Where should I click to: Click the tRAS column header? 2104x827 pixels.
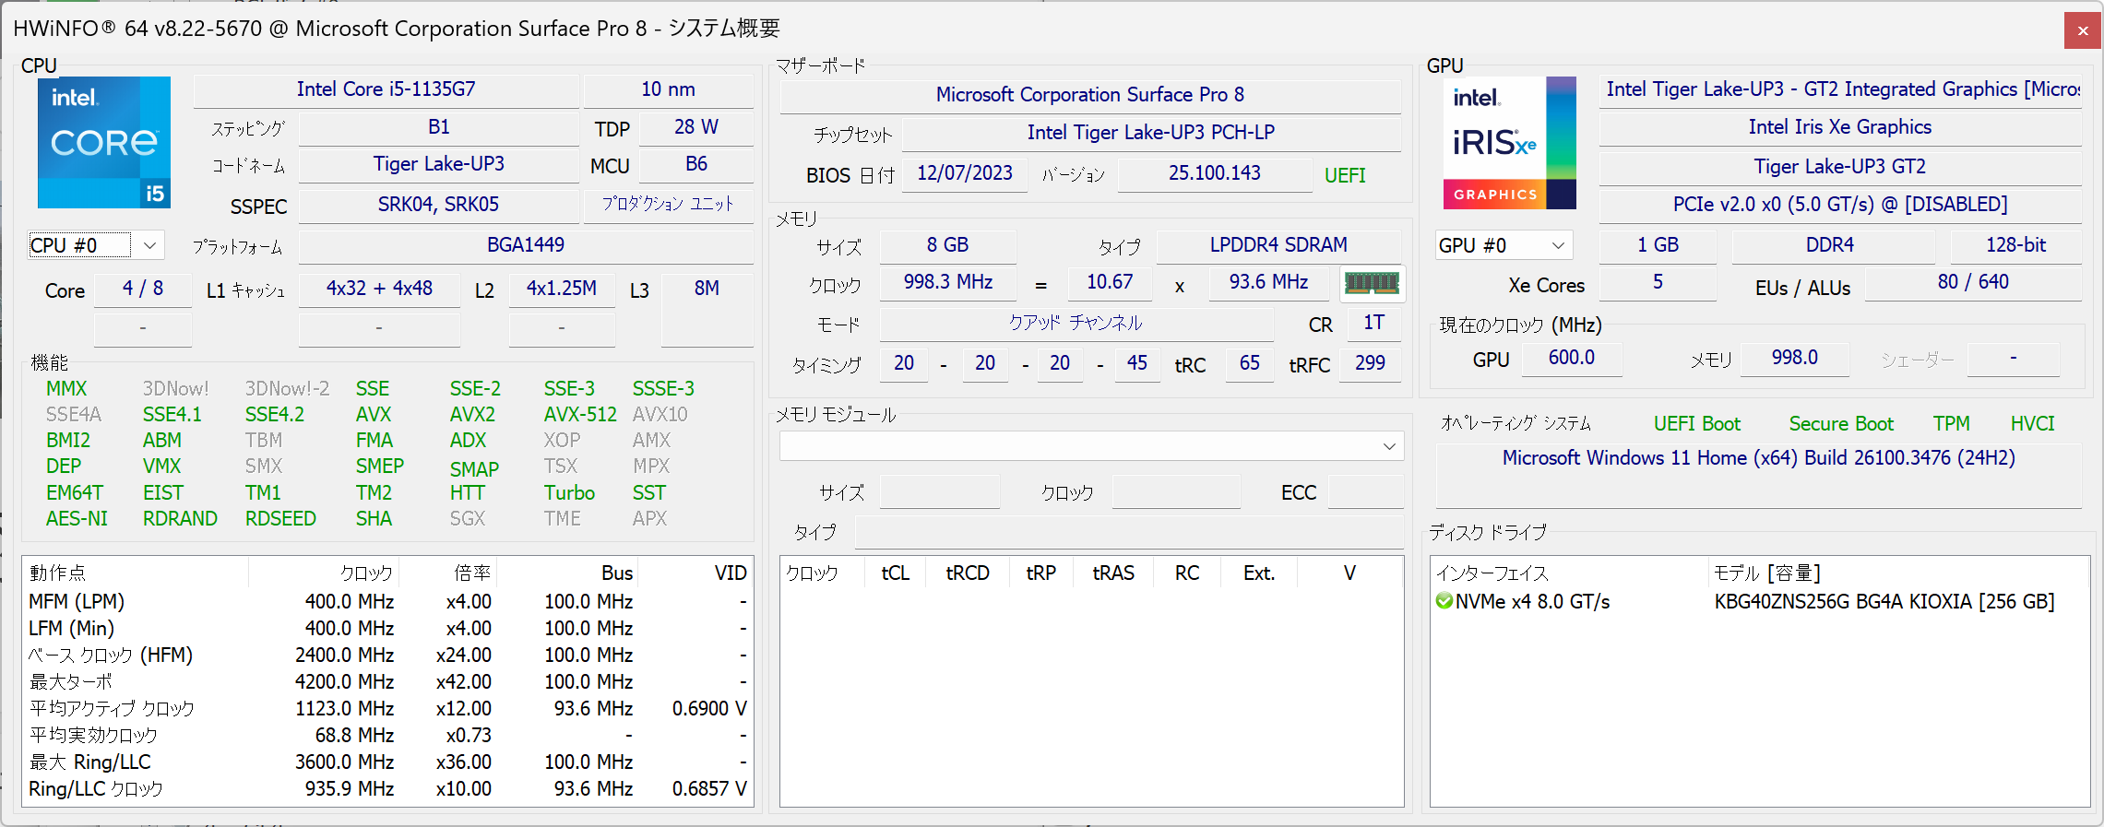[1112, 573]
